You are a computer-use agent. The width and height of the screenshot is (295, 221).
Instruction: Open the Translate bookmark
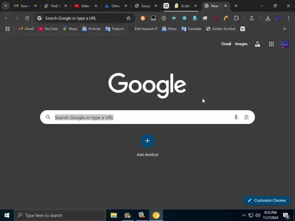(x=191, y=29)
